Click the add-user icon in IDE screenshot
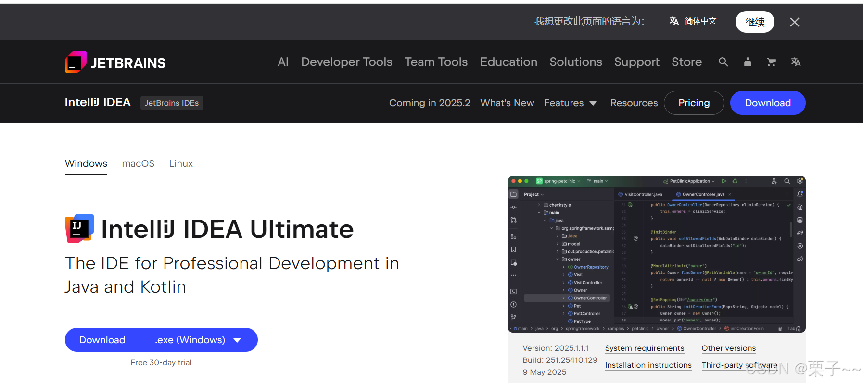Screen dimensions: 863x383 [774, 181]
